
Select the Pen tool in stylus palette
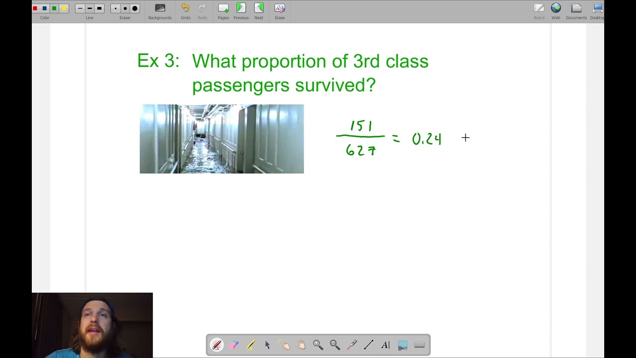click(217, 345)
